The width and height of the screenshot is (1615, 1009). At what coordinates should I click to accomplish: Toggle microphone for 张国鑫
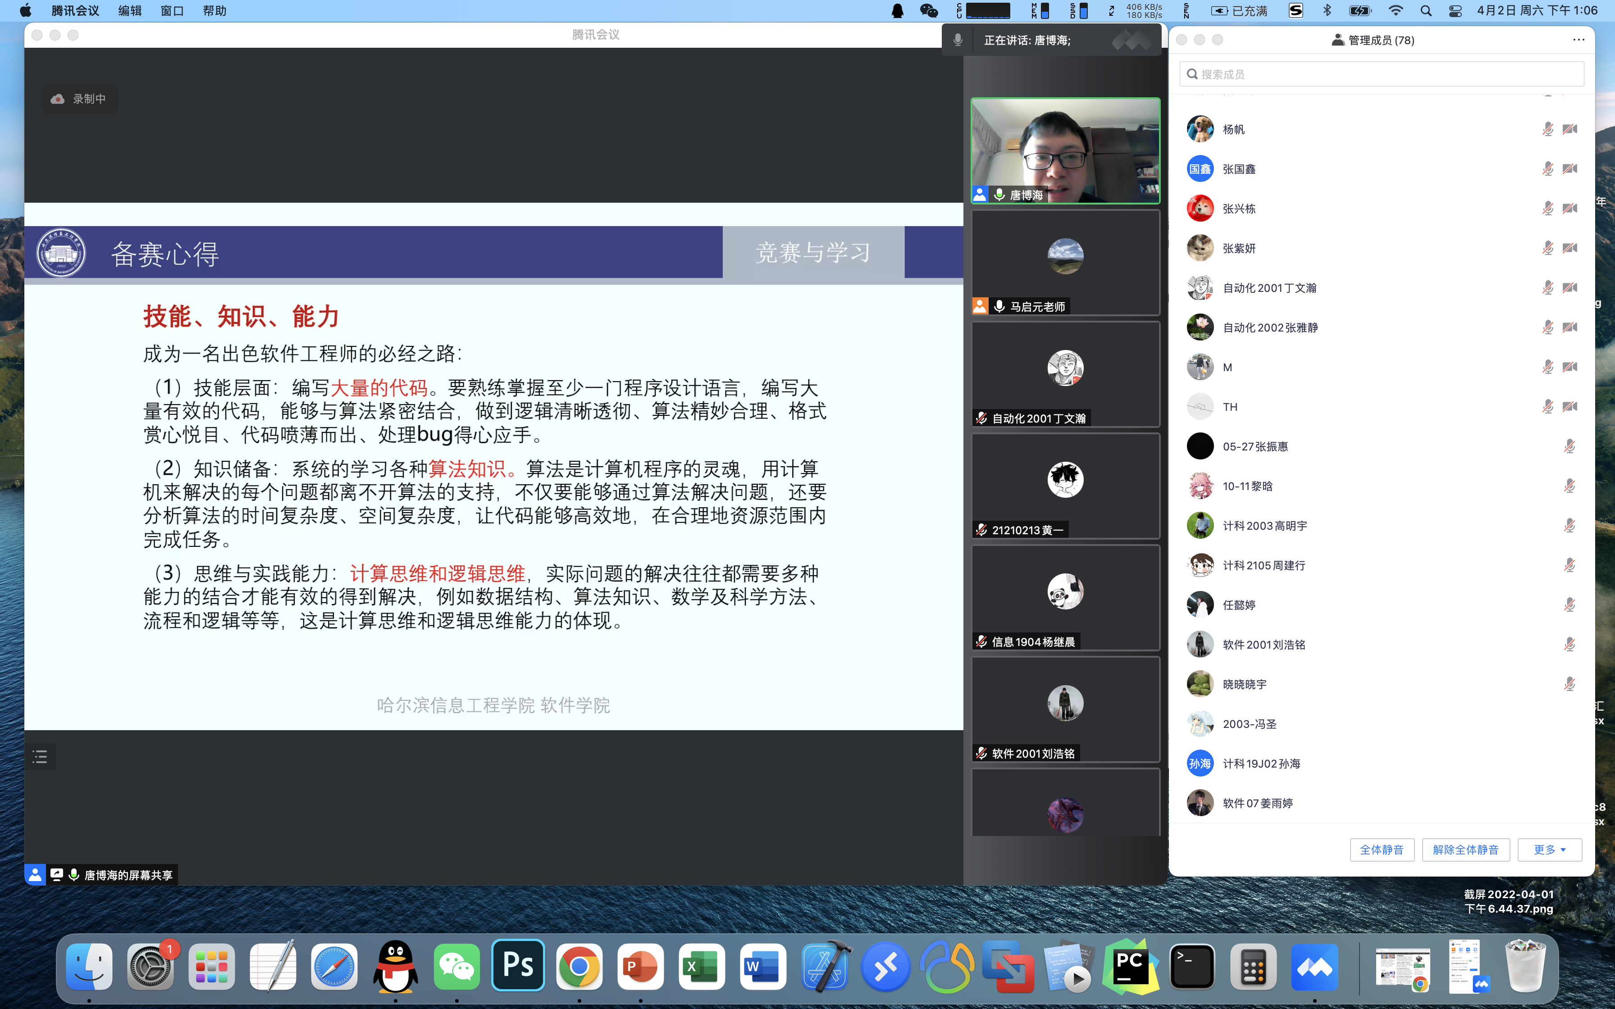coord(1547,169)
